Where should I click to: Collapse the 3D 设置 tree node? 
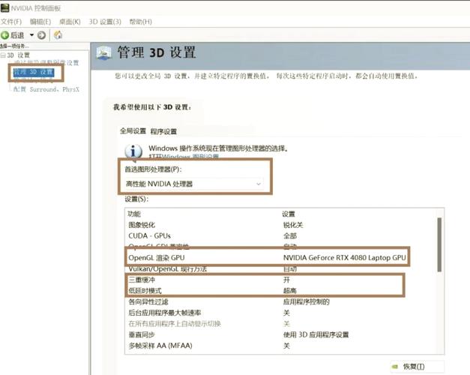3,55
